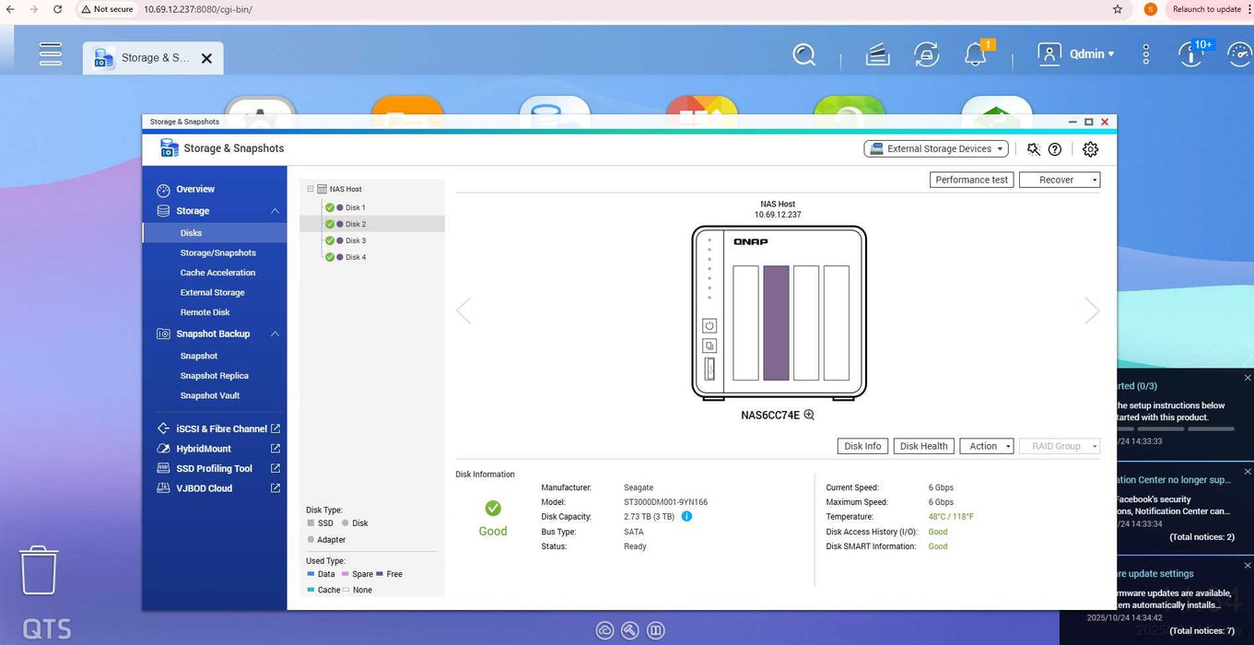
Task: Open the Notification Center bell icon
Action: pyautogui.click(x=974, y=54)
